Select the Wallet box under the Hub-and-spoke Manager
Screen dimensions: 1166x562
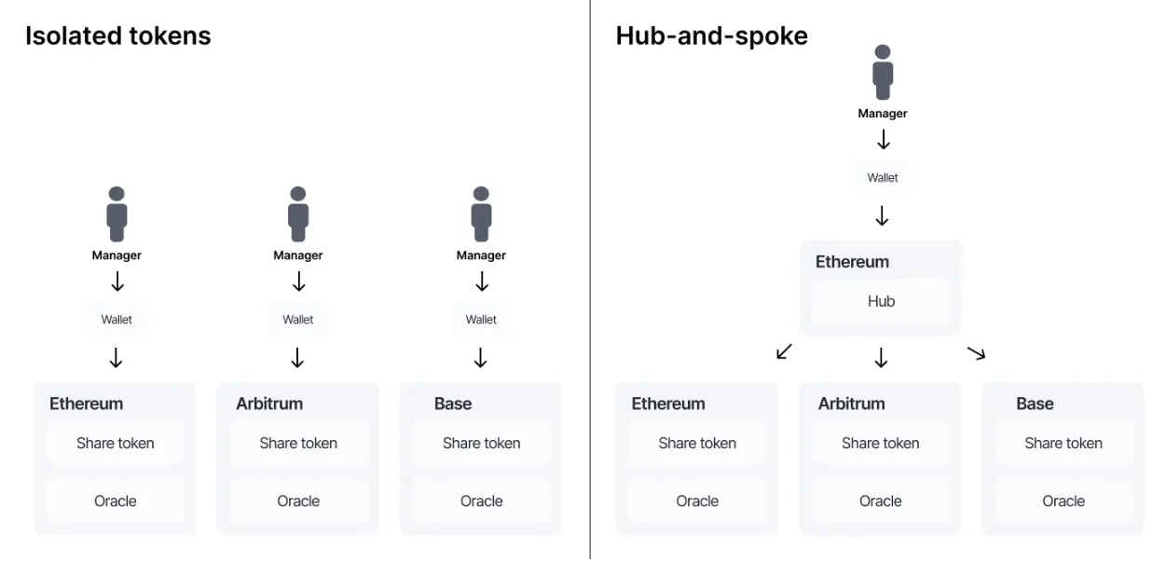(x=883, y=177)
